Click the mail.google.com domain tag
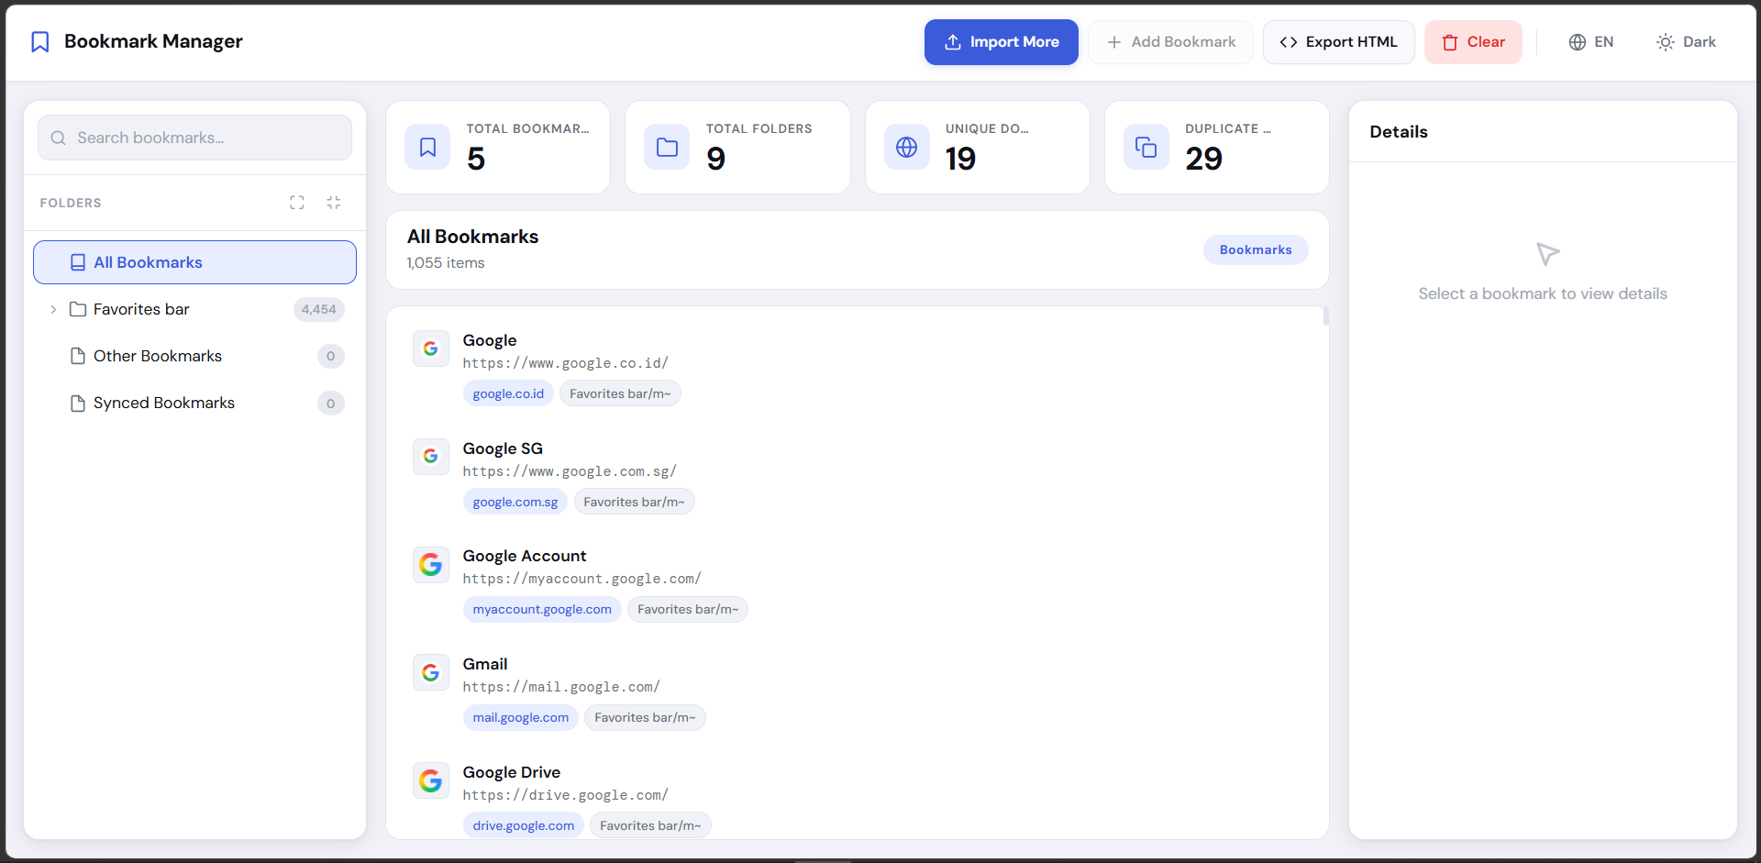Viewport: 1761px width, 863px height. [521, 718]
